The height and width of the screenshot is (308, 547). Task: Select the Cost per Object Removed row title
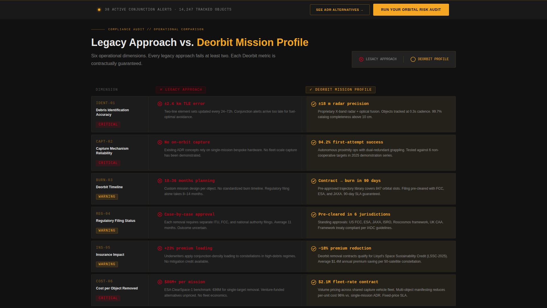tap(117, 288)
